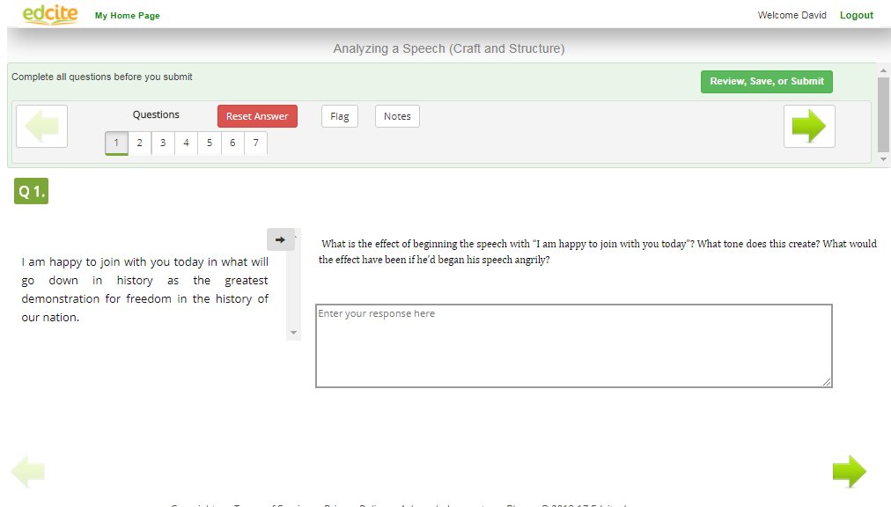Log out of the account
This screenshot has height=507, width=891.
(x=857, y=15)
